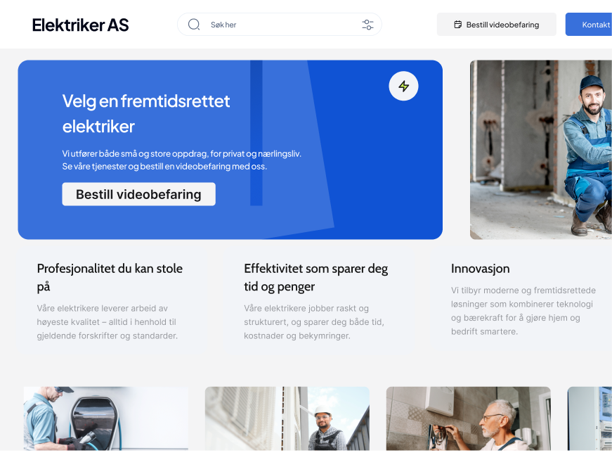The image size is (612, 467).
Task: Click the banner text about videobefaring
Action: pos(181,160)
